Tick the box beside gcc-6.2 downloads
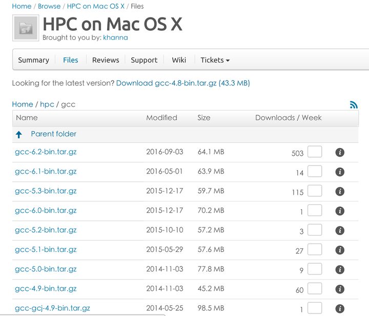This screenshot has height=316, width=369. [x=315, y=152]
